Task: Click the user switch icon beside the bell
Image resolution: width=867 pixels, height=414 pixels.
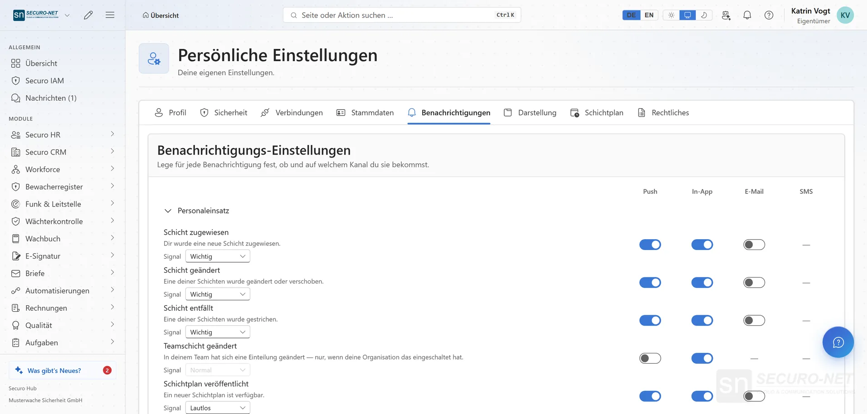Action: click(x=726, y=15)
